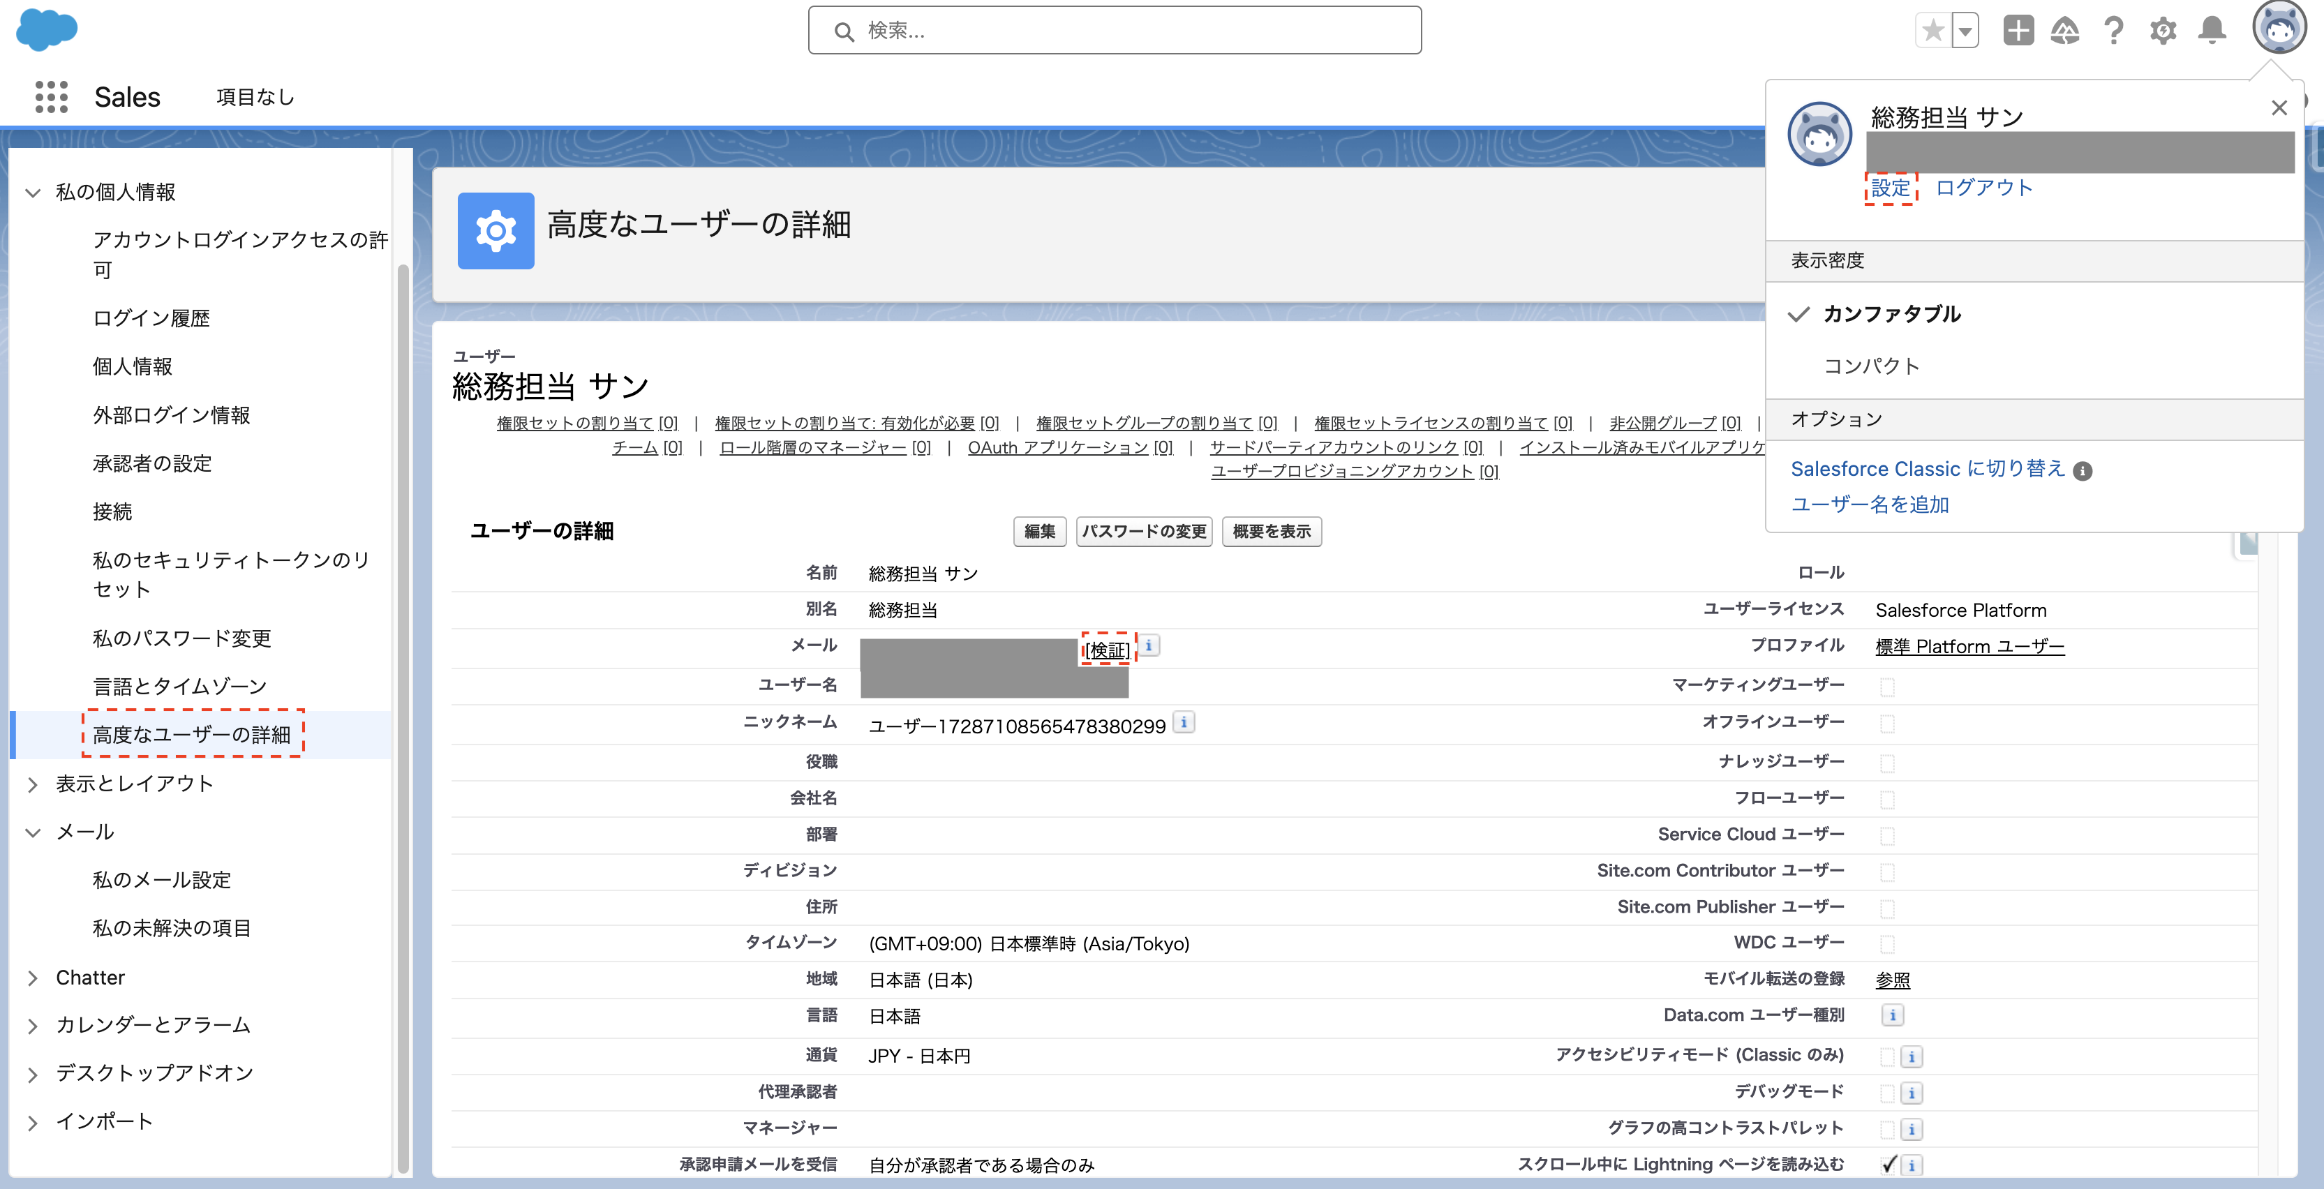Screen dimensions: 2324x1189
Task: Expand カレンダーとアラーム section
Action: [33, 1026]
